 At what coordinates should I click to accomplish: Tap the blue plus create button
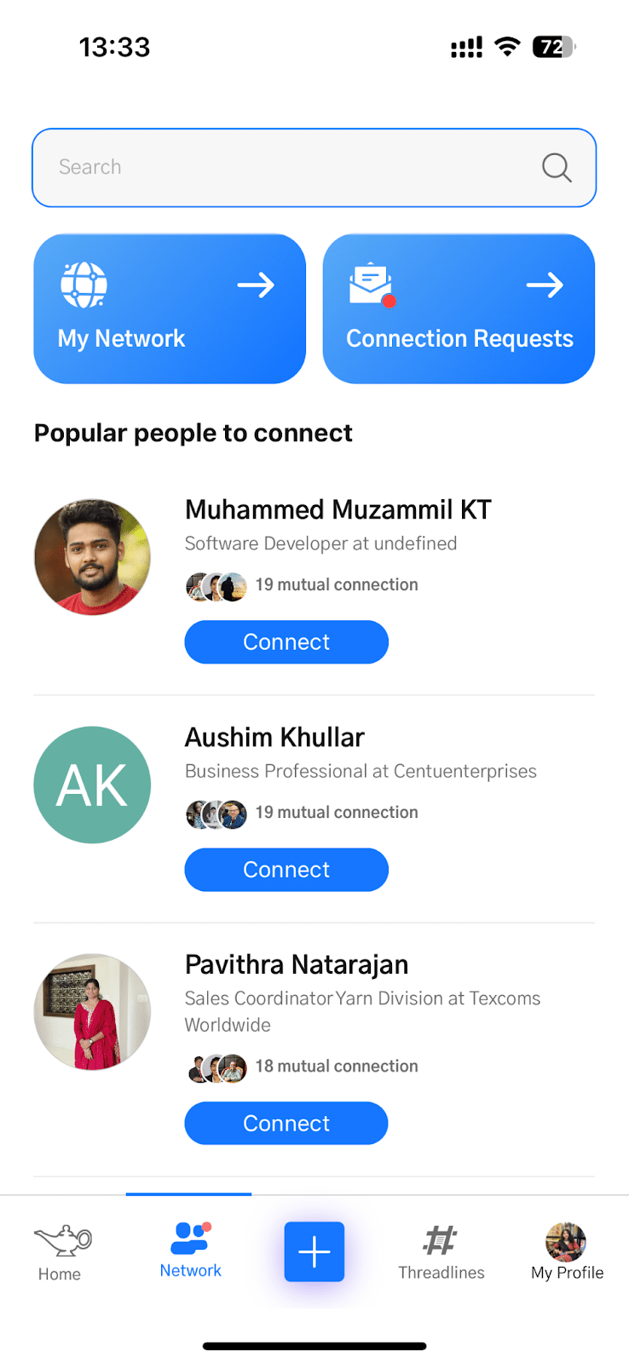tap(314, 1251)
